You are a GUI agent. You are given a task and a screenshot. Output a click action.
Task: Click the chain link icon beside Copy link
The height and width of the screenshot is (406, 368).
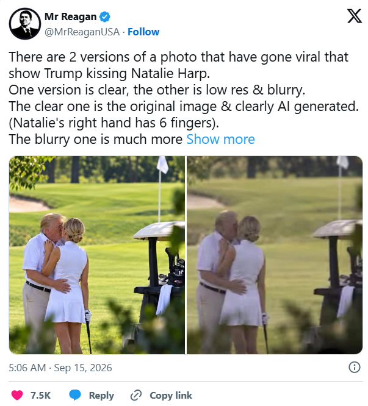[x=136, y=396]
